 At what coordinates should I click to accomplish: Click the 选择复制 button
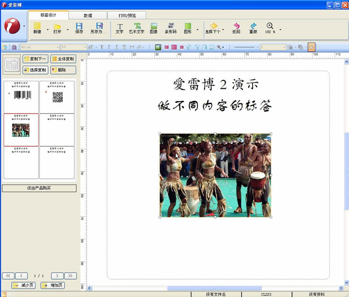click(36, 70)
